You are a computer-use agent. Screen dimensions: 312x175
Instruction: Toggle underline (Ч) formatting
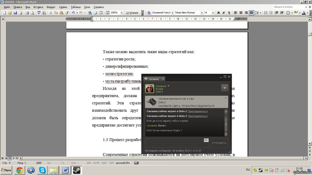[229, 13]
